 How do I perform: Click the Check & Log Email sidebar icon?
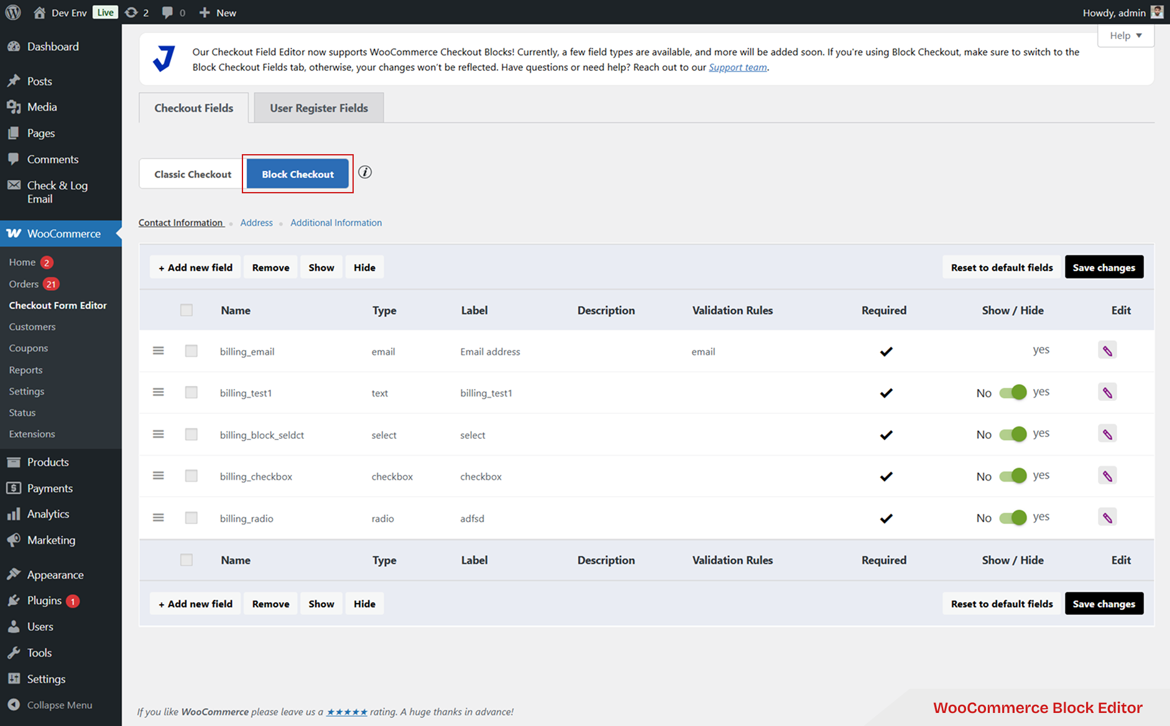click(x=14, y=185)
